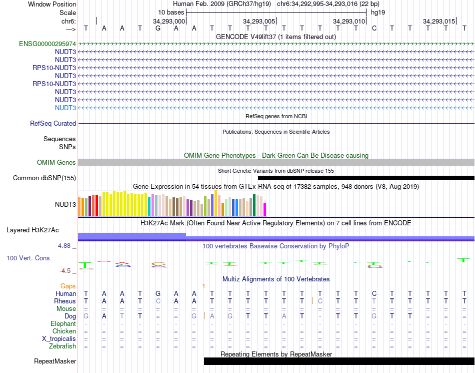Click the sequence direction arrow label

tap(71, 29)
